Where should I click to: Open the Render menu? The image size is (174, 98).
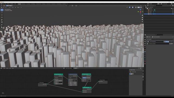[x=8, y=4]
